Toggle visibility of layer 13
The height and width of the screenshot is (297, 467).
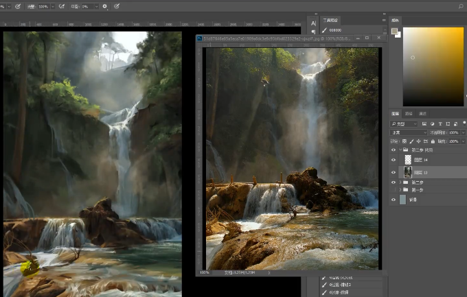point(394,171)
